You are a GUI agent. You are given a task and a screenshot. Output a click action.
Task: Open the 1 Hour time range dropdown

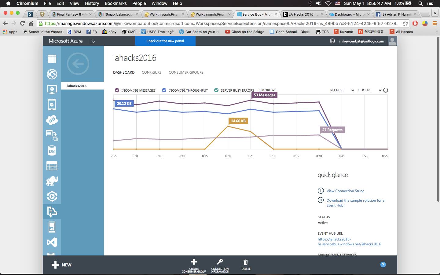[369, 90]
